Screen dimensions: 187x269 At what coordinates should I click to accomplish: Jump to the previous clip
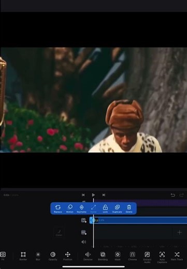pos(83,195)
